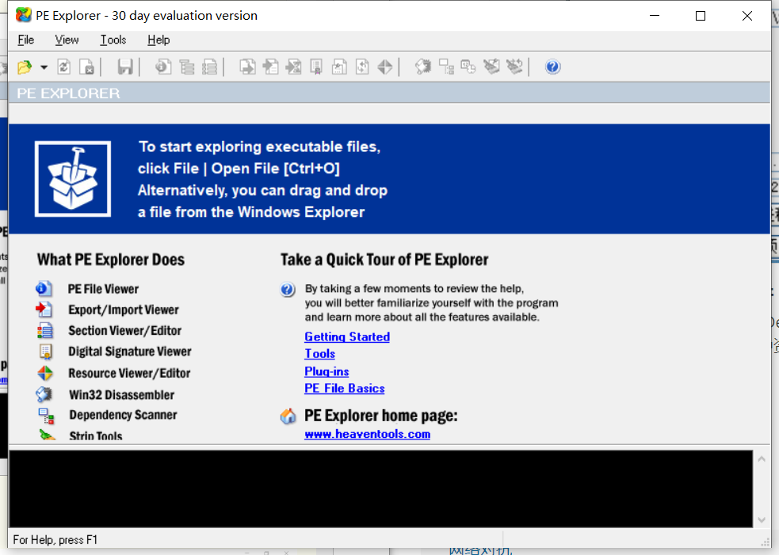Click the 'Resource Viewer/Editor' list text

tap(129, 374)
